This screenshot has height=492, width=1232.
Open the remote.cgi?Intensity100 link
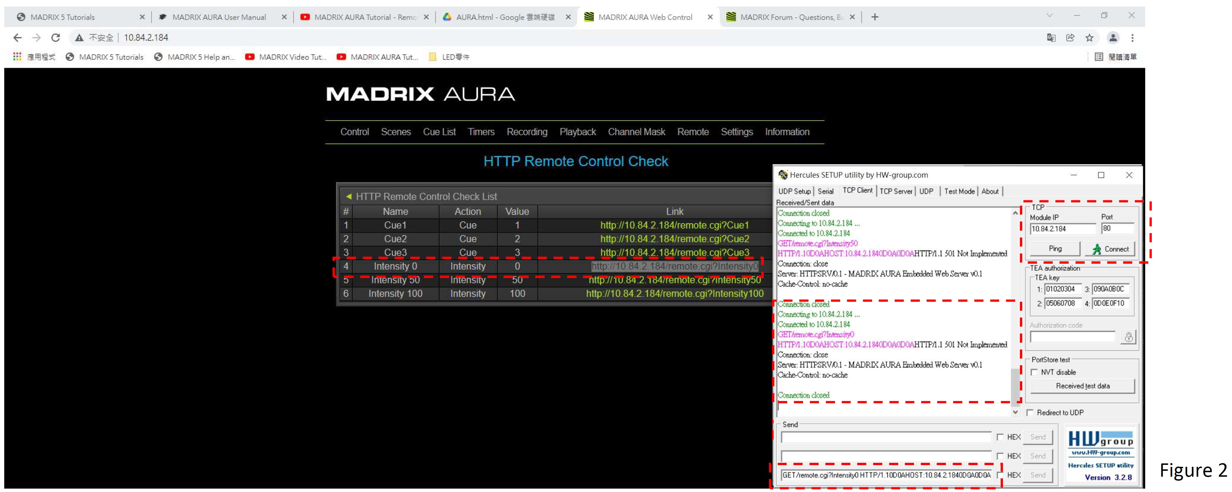(674, 293)
